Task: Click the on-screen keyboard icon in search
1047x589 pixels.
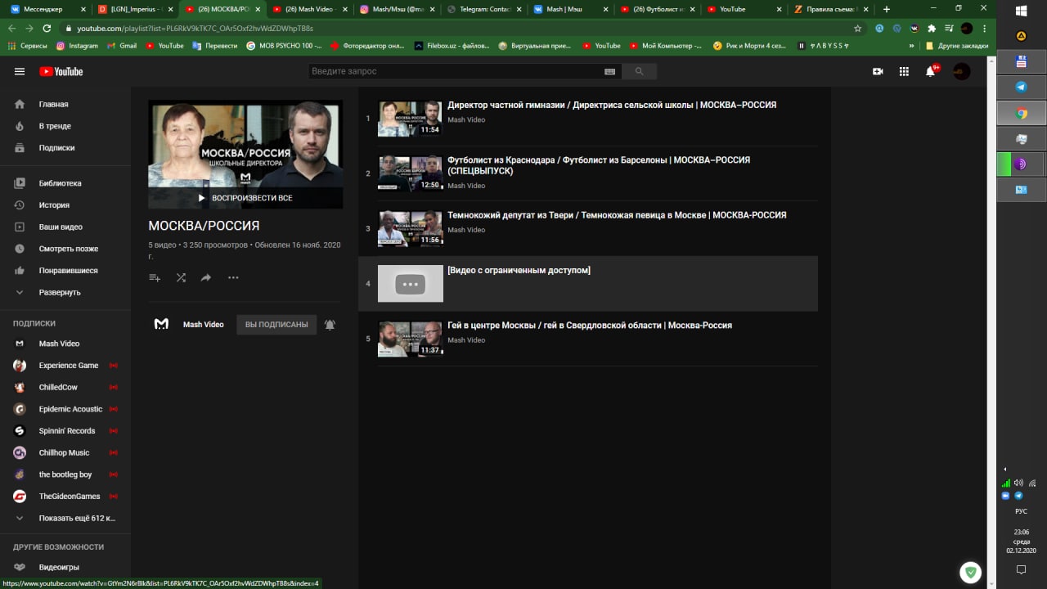Action: (609, 71)
